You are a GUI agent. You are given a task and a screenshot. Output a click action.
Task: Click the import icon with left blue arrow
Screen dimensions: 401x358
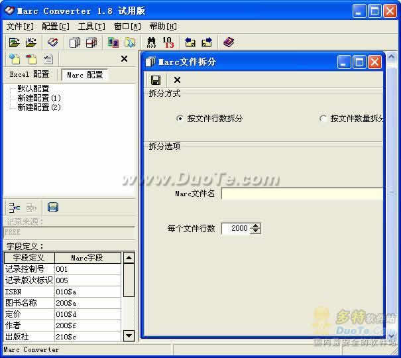[x=190, y=42]
